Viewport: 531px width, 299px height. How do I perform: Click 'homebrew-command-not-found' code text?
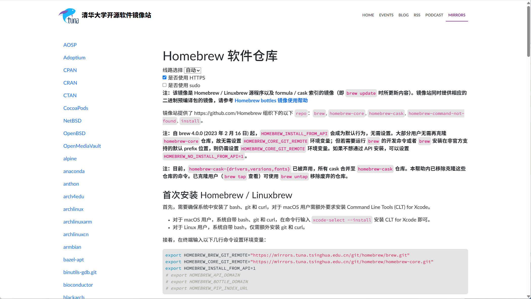tap(436, 113)
